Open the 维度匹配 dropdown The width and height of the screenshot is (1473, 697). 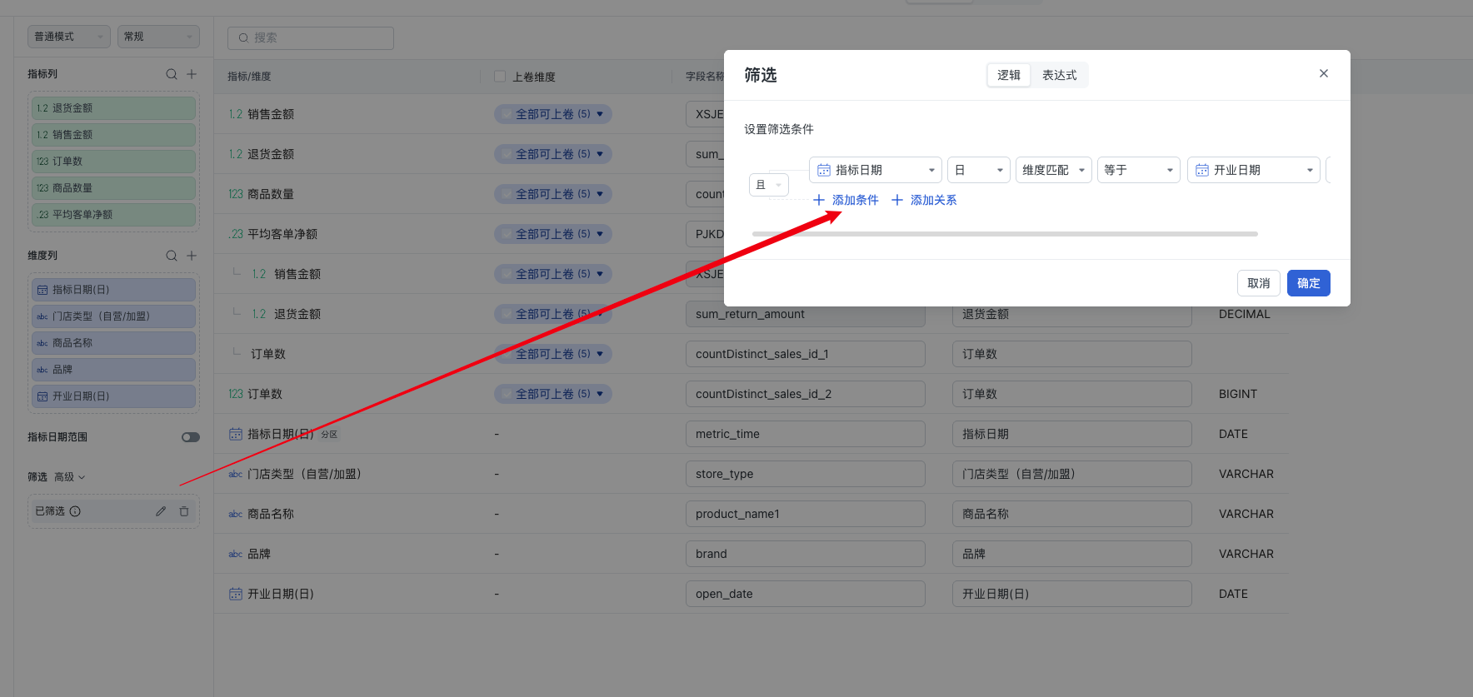(x=1053, y=170)
